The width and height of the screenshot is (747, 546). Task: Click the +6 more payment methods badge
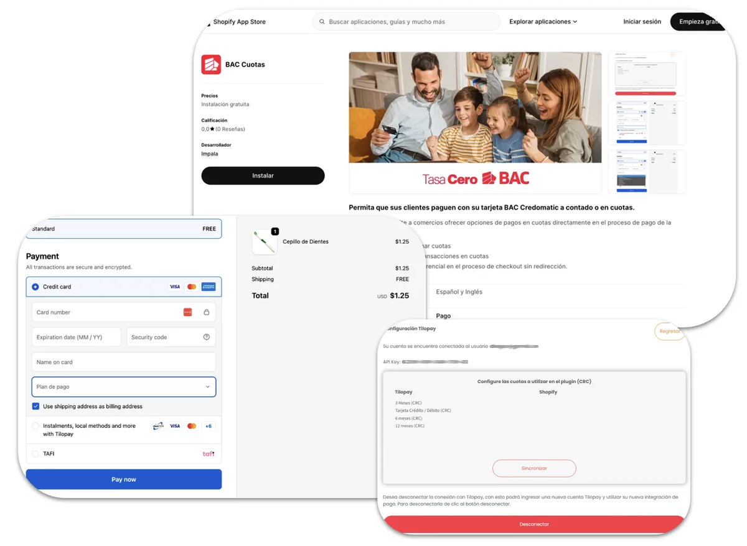click(209, 426)
